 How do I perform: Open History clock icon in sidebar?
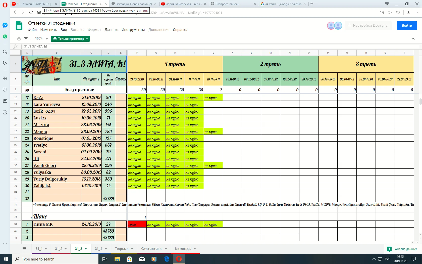(x=5, y=112)
